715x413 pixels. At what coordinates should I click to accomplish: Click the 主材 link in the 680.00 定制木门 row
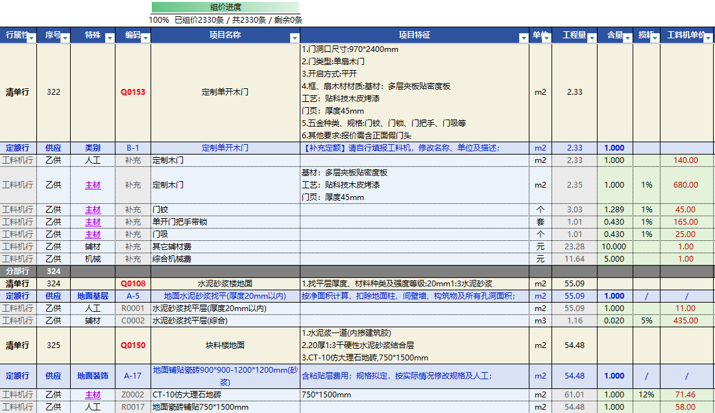[93, 185]
